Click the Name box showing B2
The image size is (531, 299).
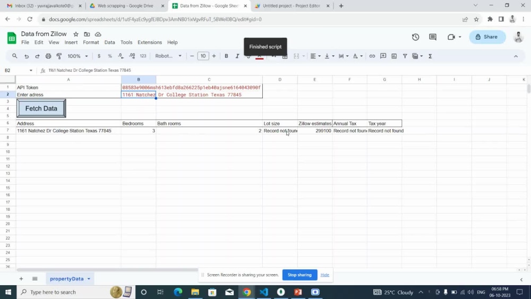click(x=19, y=70)
